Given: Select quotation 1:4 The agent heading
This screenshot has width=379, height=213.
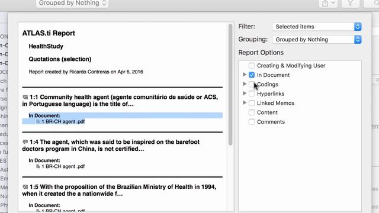Looking at the screenshot, I should pyautogui.click(x=111, y=146).
